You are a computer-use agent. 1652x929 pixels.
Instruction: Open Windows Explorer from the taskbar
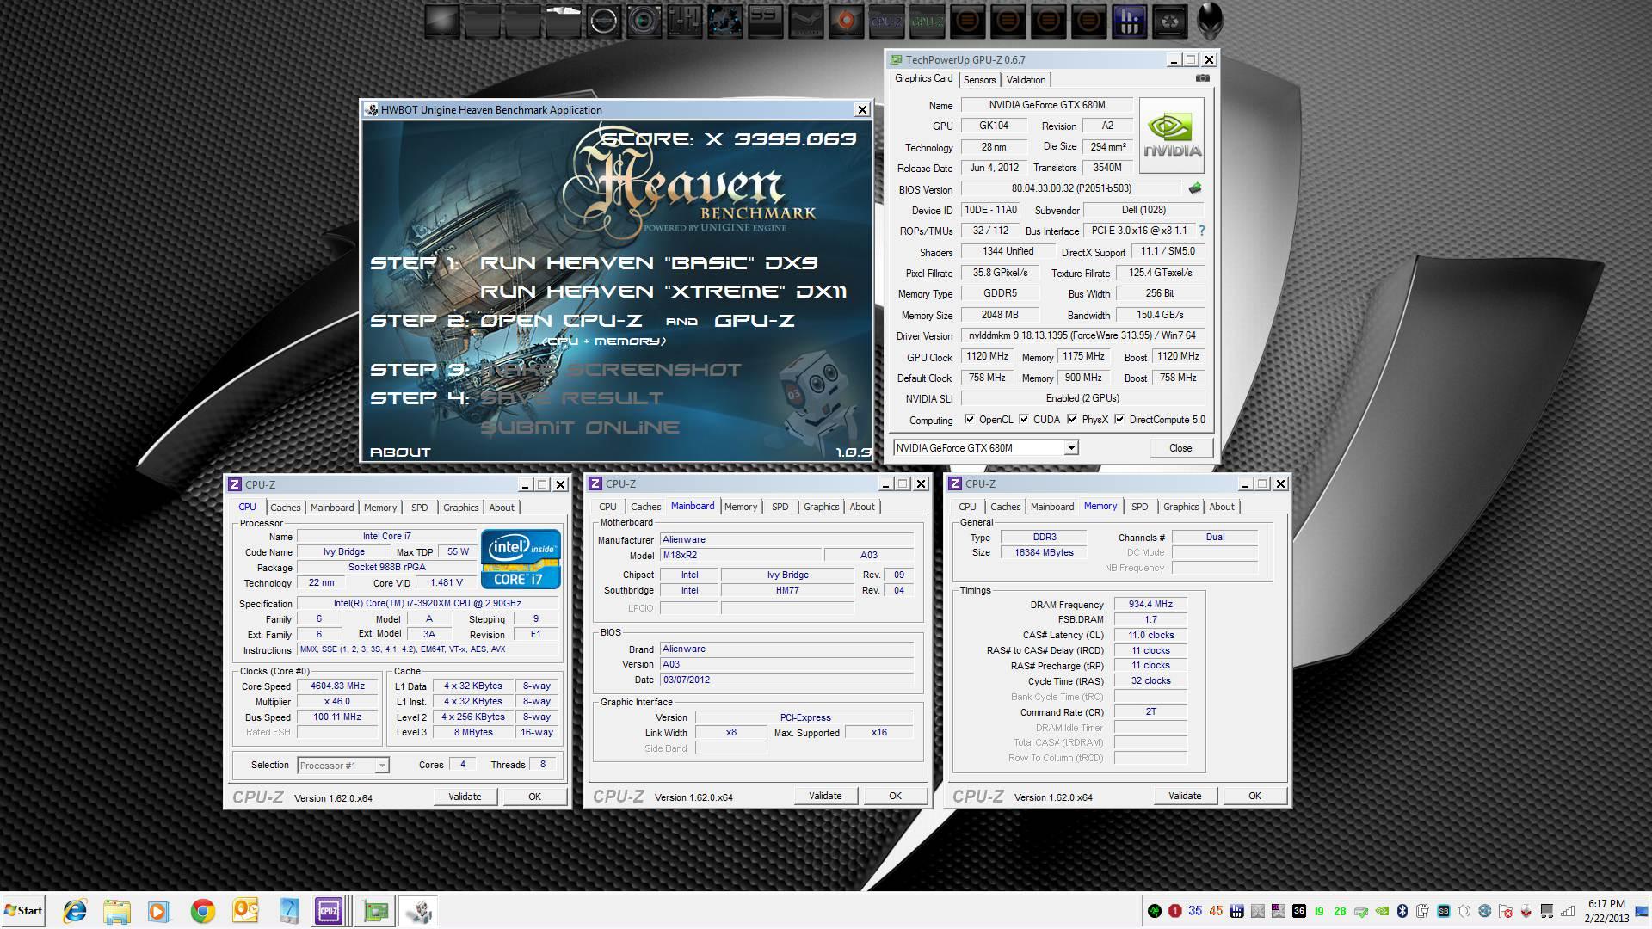pos(116,911)
